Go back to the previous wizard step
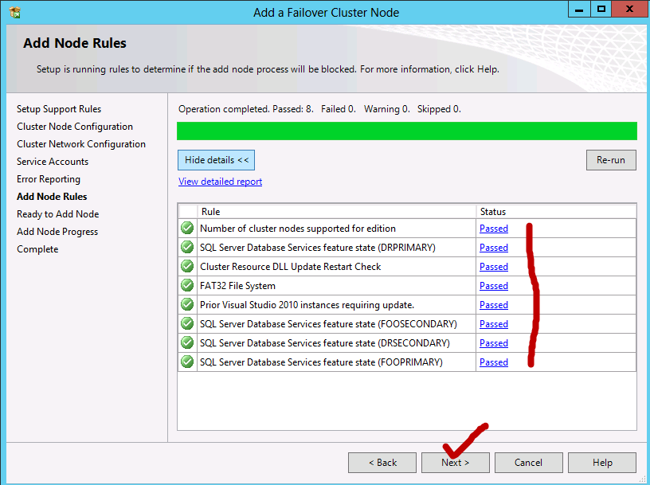This screenshot has height=485, width=650. [x=382, y=462]
